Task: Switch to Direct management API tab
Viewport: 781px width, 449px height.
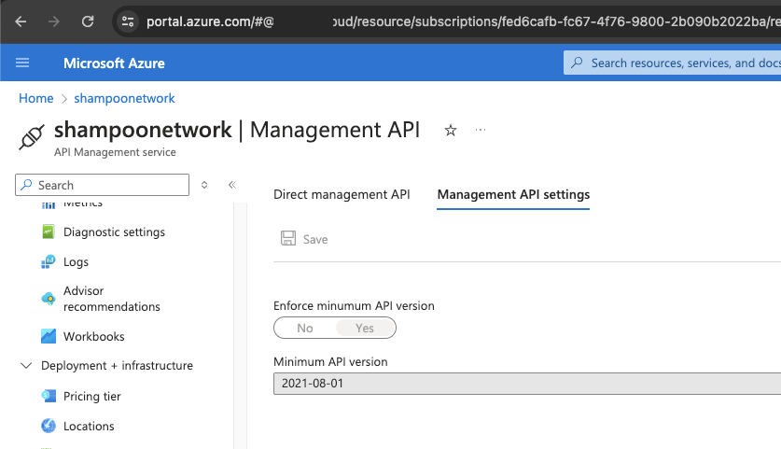Action: click(x=342, y=194)
